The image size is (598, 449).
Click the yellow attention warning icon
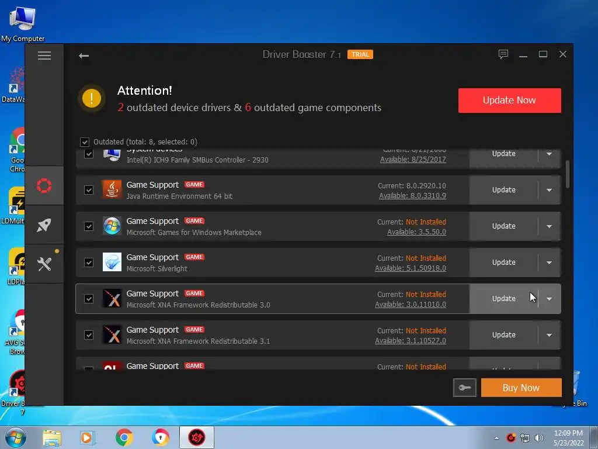click(92, 98)
